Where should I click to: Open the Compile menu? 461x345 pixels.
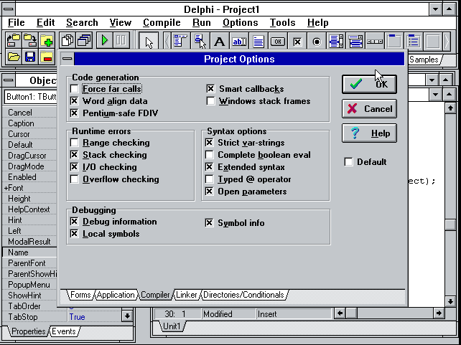[162, 23]
